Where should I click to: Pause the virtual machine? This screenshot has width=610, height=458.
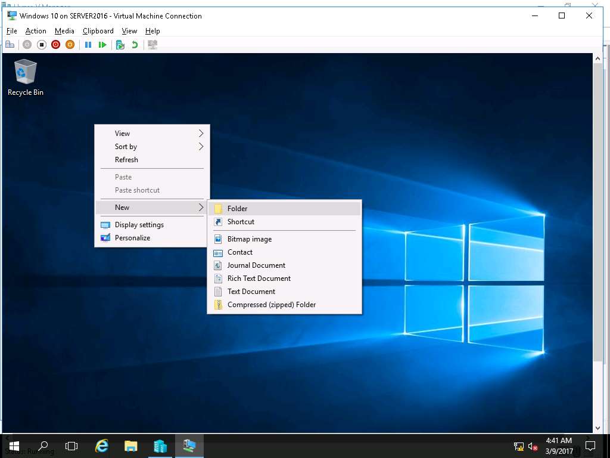click(x=88, y=45)
